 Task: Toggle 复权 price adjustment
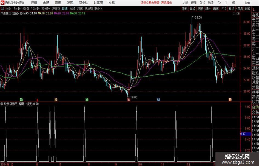(x=185, y=8)
